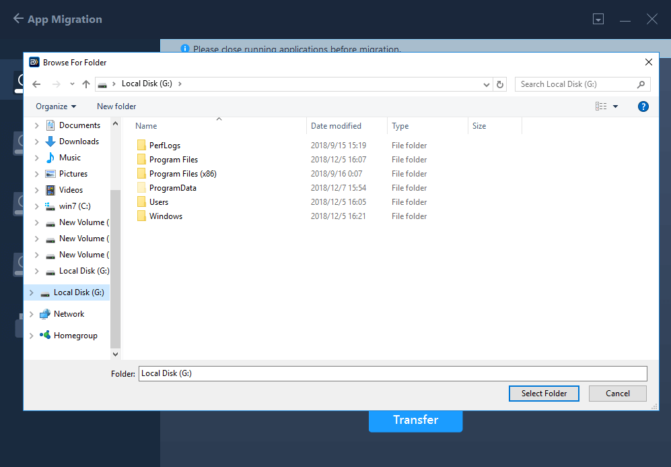
Task: Click the Cancel button
Action: pyautogui.click(x=618, y=394)
